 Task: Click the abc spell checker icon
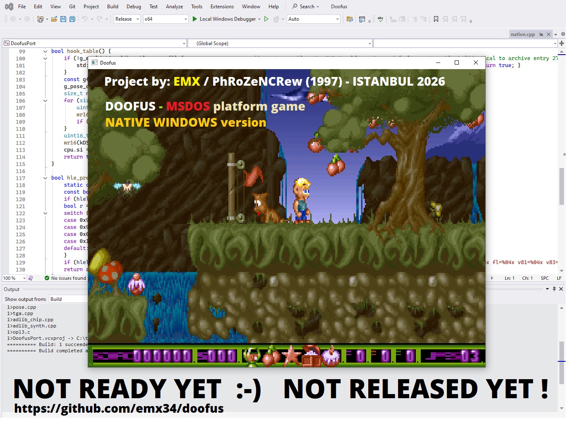point(381,19)
